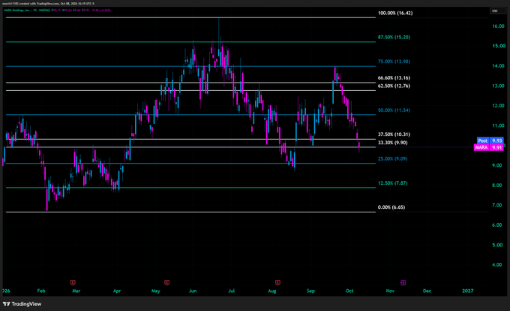Click Apr on the time axis
The width and height of the screenshot is (510, 311).
[117, 291]
